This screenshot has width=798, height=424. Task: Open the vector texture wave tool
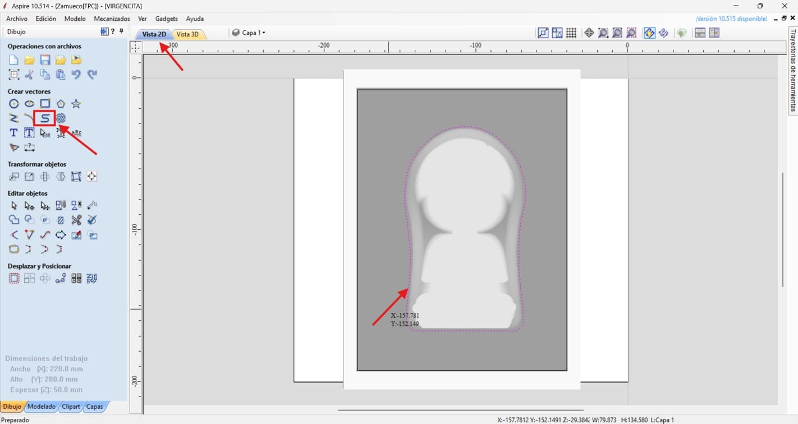click(x=61, y=118)
